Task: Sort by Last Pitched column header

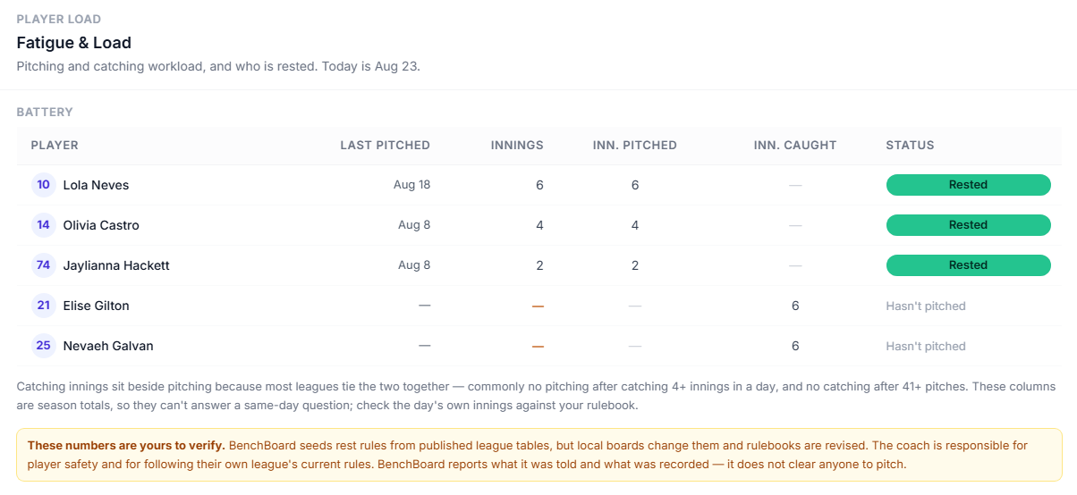Action: (x=385, y=145)
